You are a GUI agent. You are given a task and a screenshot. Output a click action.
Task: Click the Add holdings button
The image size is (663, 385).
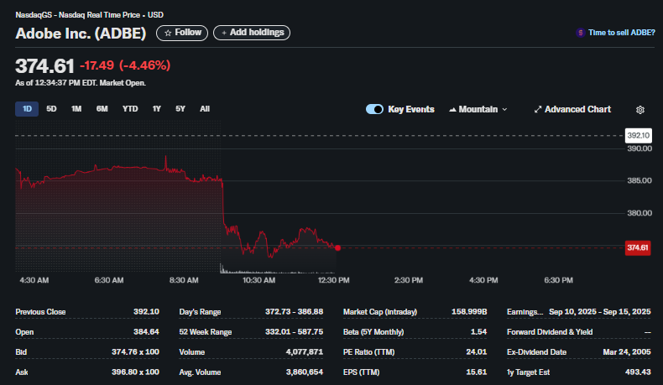point(252,33)
